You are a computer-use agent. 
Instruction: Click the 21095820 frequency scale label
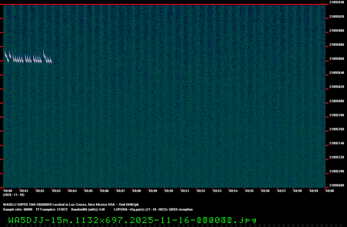pos(337,87)
